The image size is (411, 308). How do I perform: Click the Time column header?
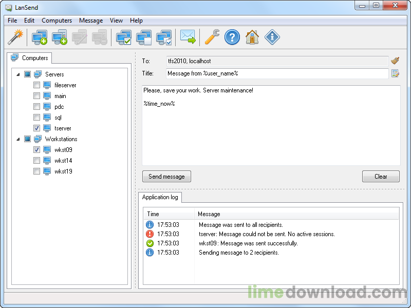click(x=169, y=214)
